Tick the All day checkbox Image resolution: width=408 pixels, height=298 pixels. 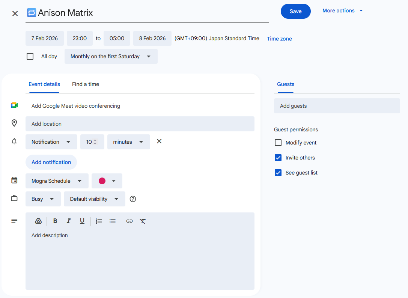30,56
